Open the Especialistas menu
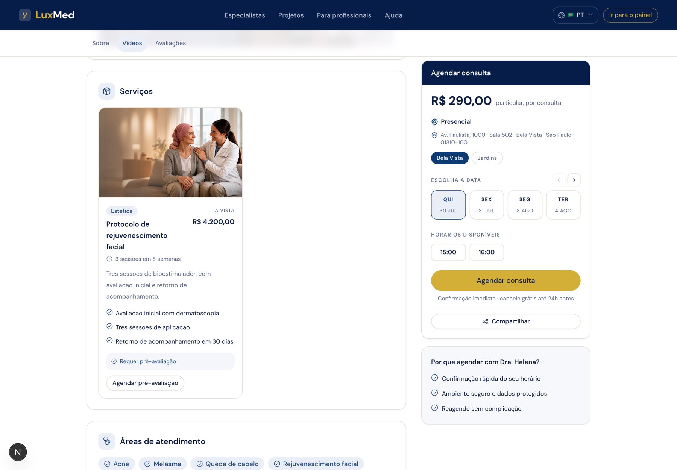 click(245, 15)
